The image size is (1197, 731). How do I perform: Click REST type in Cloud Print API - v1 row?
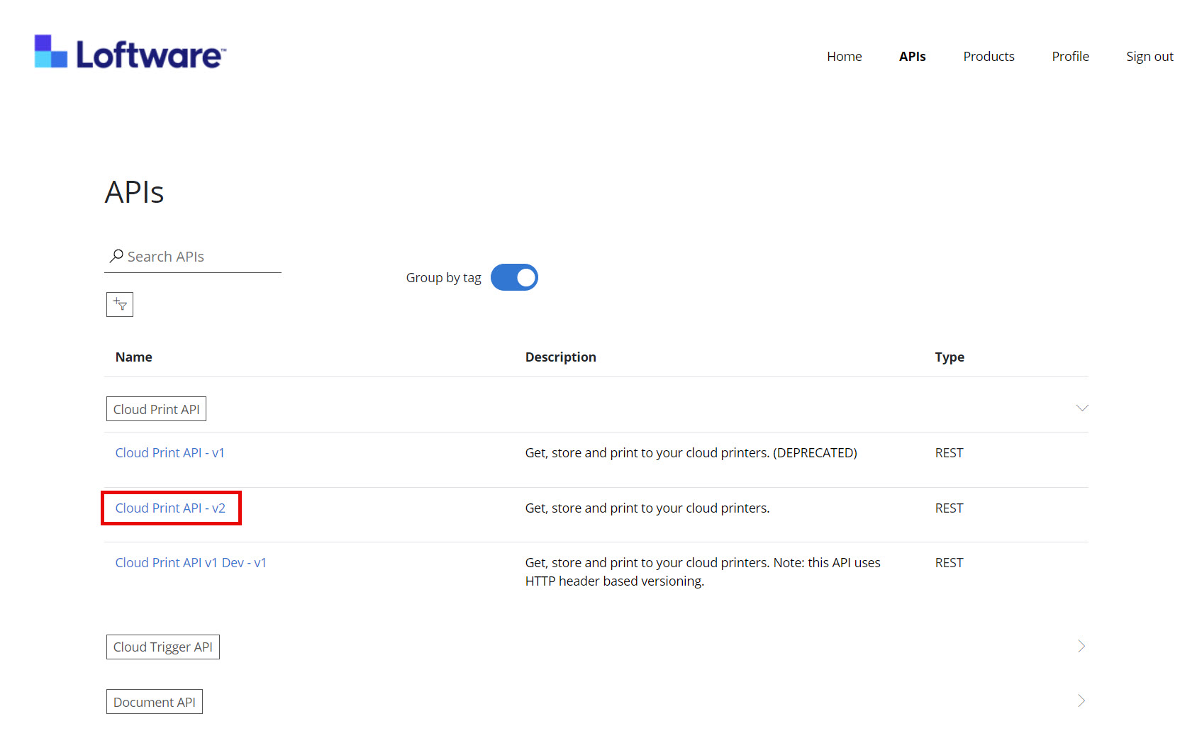click(x=949, y=452)
